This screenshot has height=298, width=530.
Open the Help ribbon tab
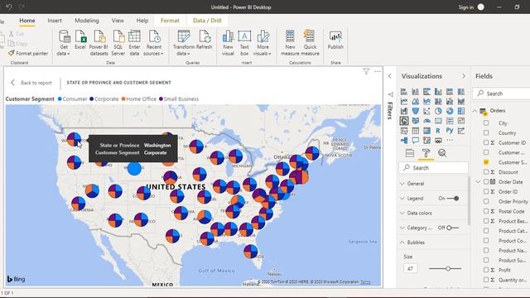[x=142, y=21]
